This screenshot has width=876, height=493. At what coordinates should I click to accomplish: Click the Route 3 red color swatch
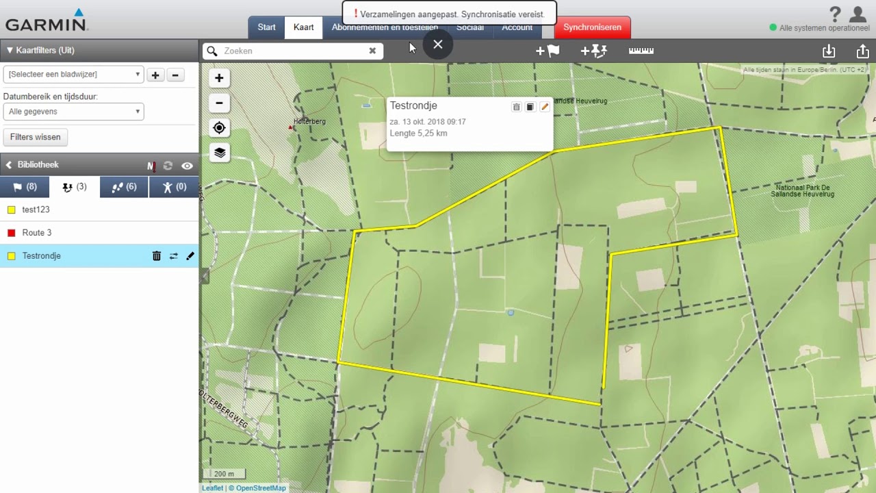[x=12, y=233]
